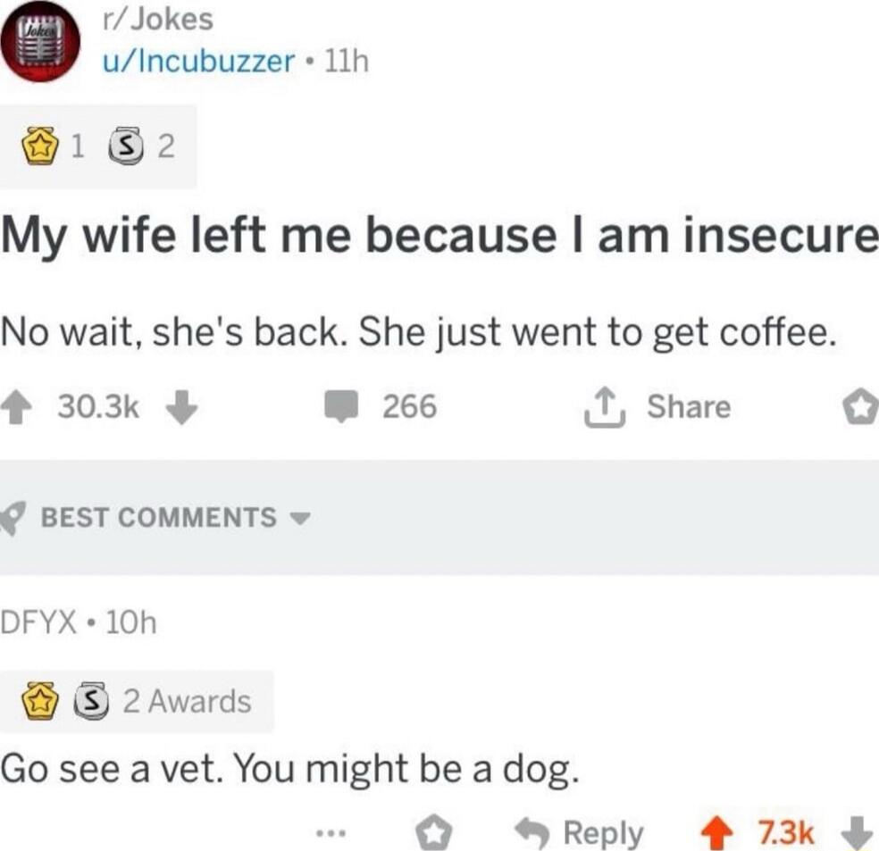Click the Share upload icon
879x851 pixels.
click(605, 407)
